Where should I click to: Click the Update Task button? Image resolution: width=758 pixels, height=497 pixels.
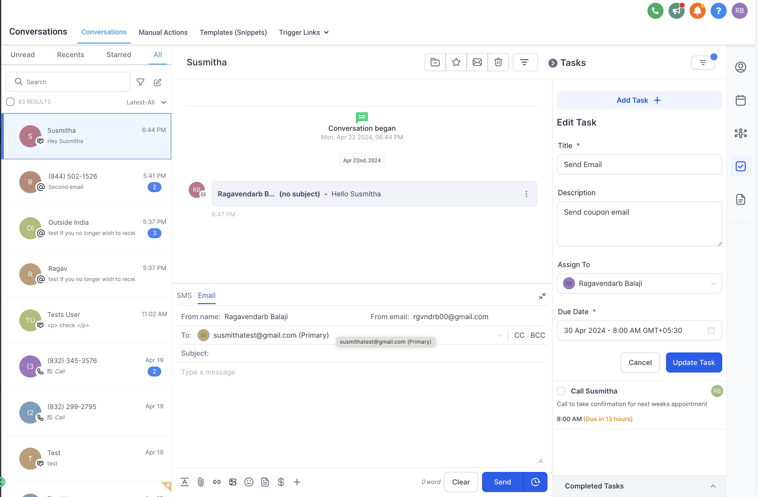(x=693, y=362)
